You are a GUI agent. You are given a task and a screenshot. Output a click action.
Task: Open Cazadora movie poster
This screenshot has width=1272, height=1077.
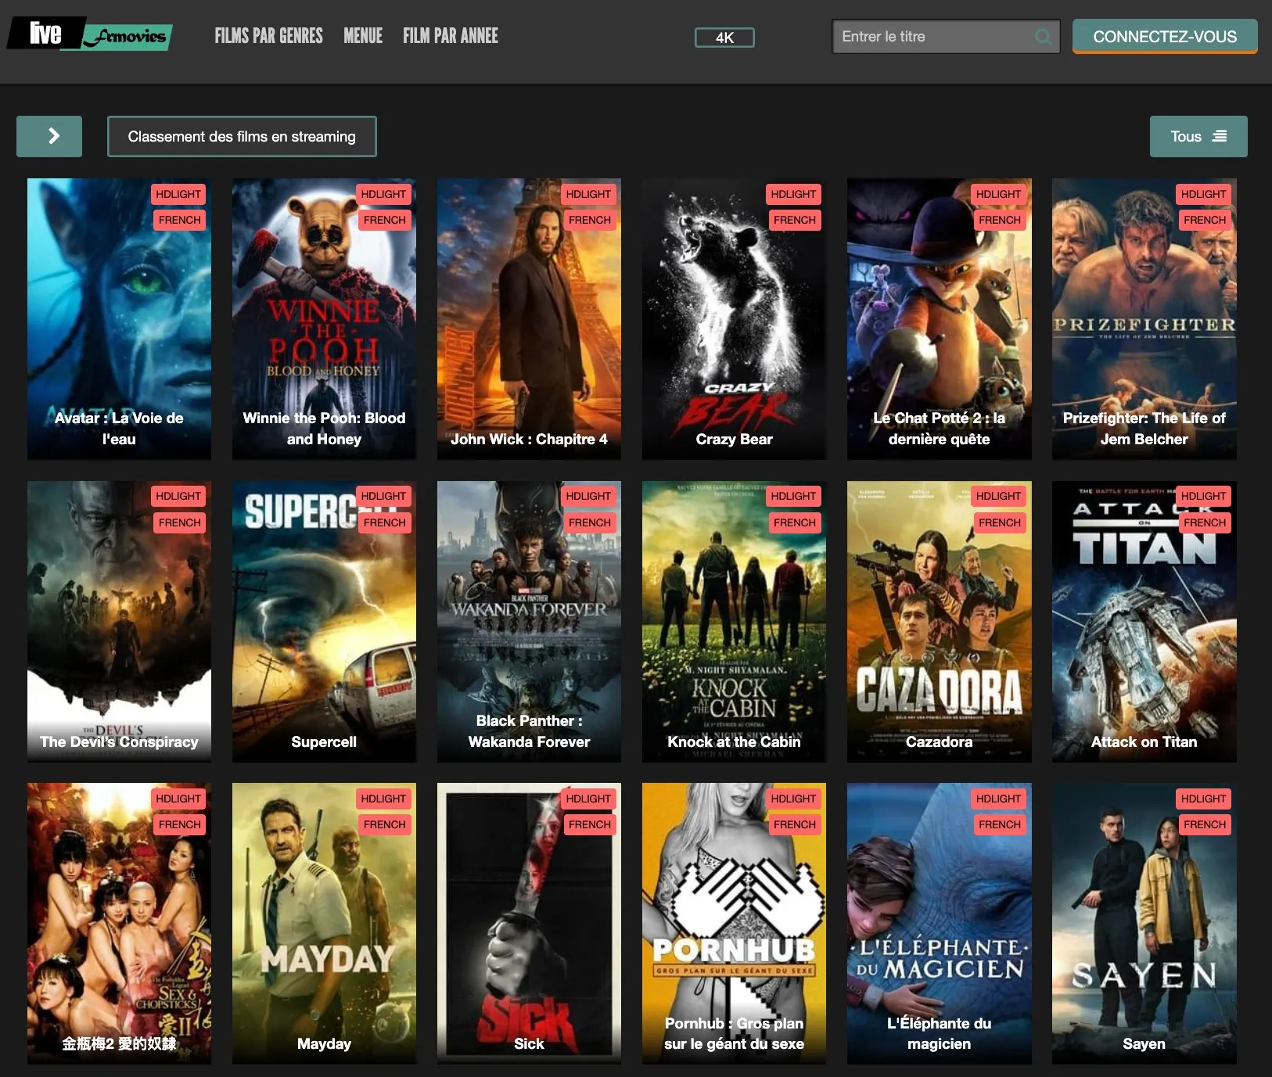[x=939, y=622]
